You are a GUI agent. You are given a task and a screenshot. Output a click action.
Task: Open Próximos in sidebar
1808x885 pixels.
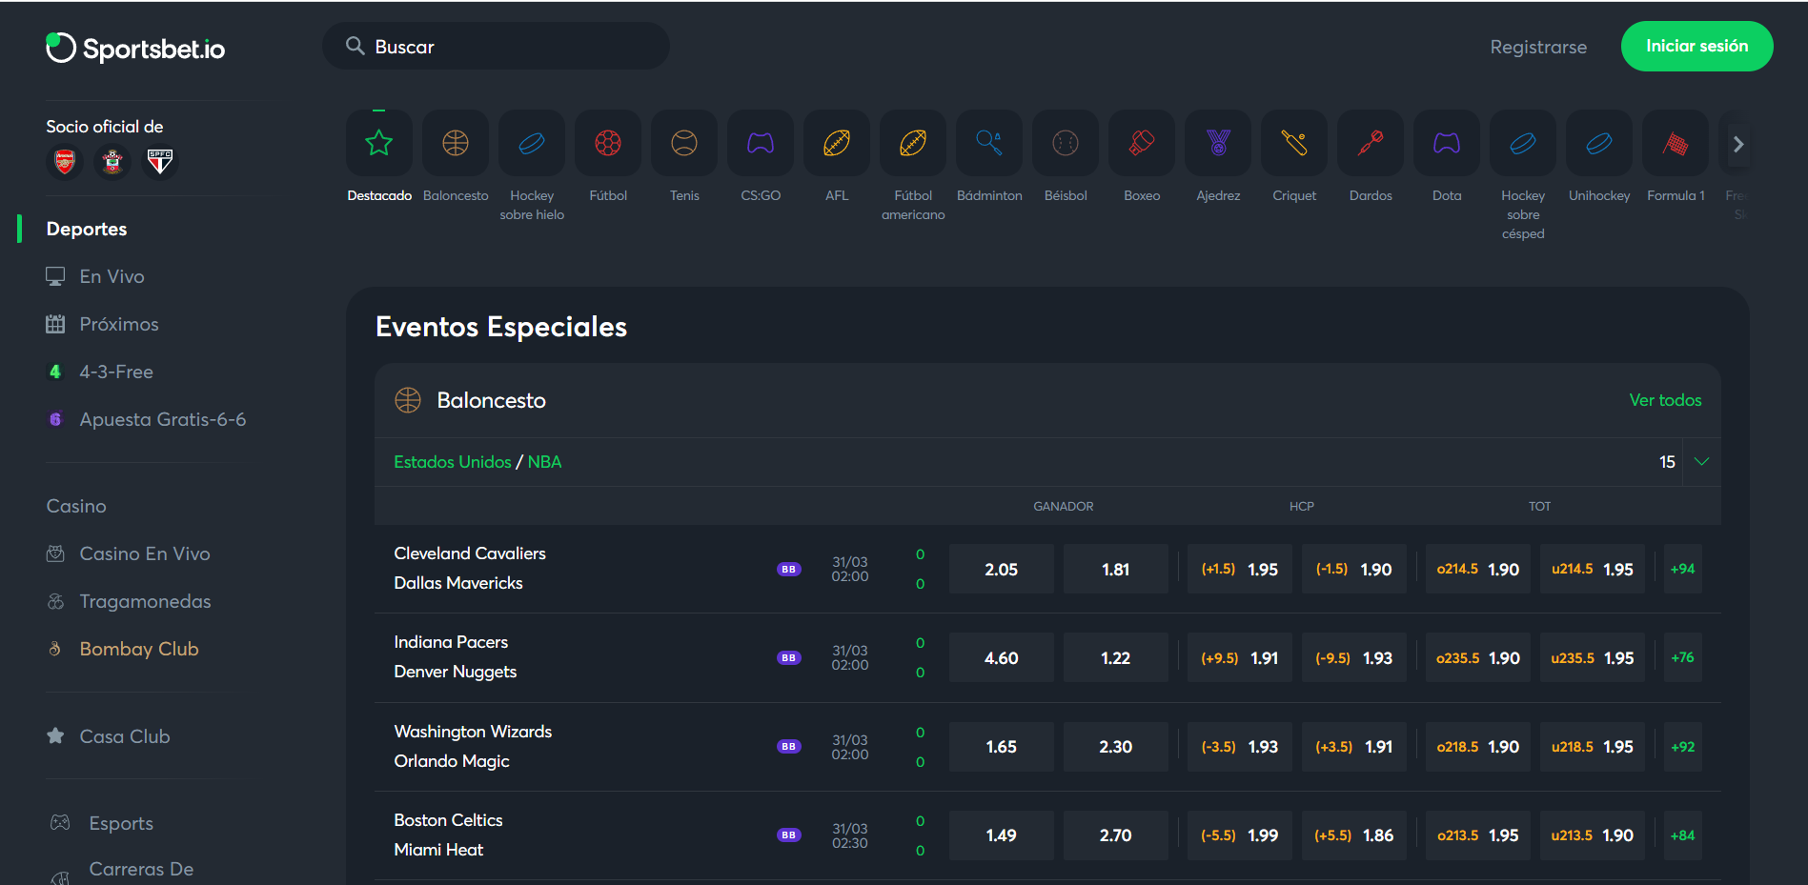(103, 324)
